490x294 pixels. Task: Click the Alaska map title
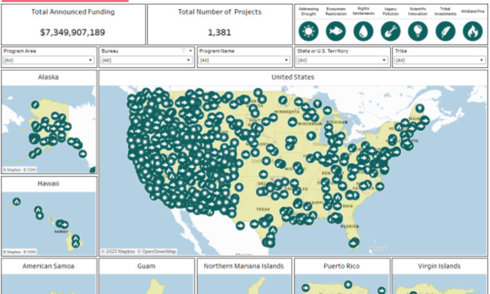coord(48,77)
